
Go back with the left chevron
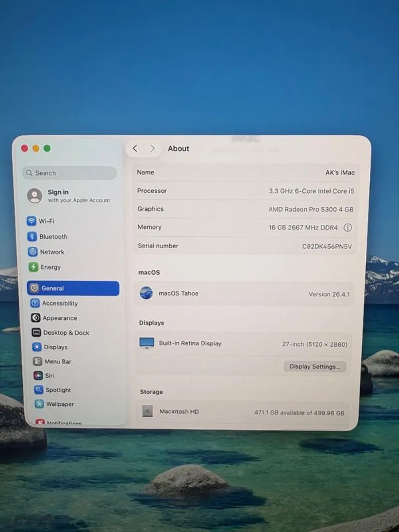coord(135,149)
